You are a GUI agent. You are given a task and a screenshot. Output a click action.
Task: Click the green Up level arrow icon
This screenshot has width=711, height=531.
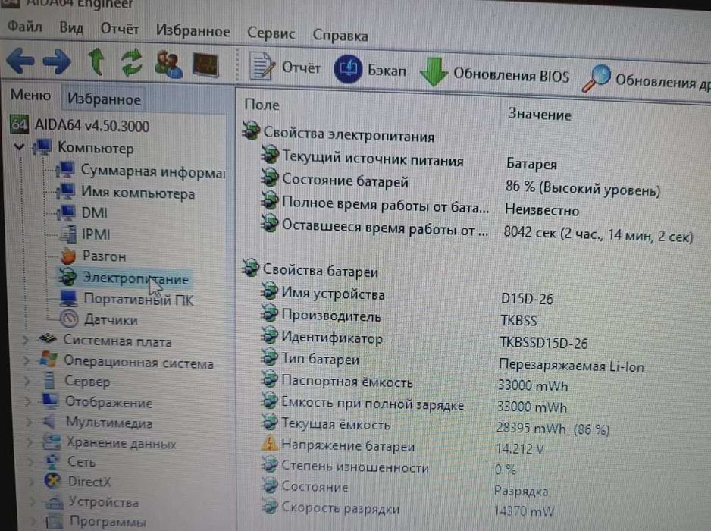coord(96,62)
